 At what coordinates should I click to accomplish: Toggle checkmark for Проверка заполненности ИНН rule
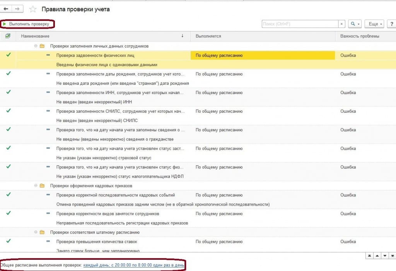[x=8, y=92]
